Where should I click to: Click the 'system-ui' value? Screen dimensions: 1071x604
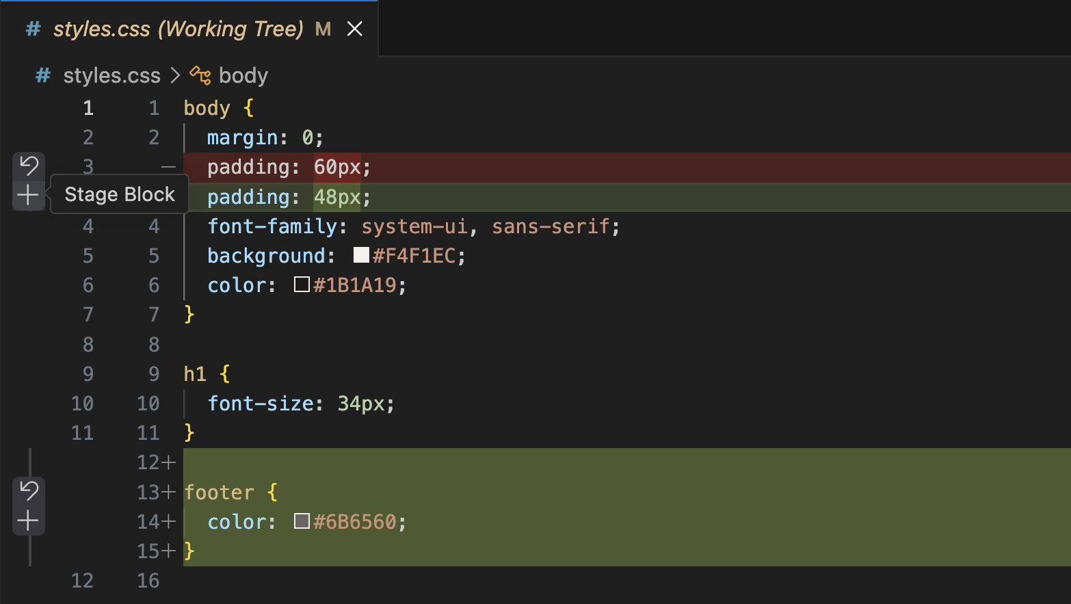[414, 226]
